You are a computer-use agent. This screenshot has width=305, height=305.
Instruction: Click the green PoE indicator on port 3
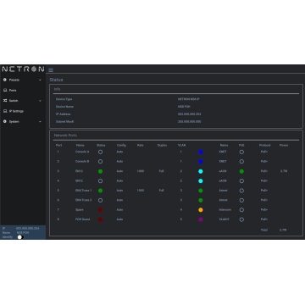pyautogui.click(x=241, y=171)
